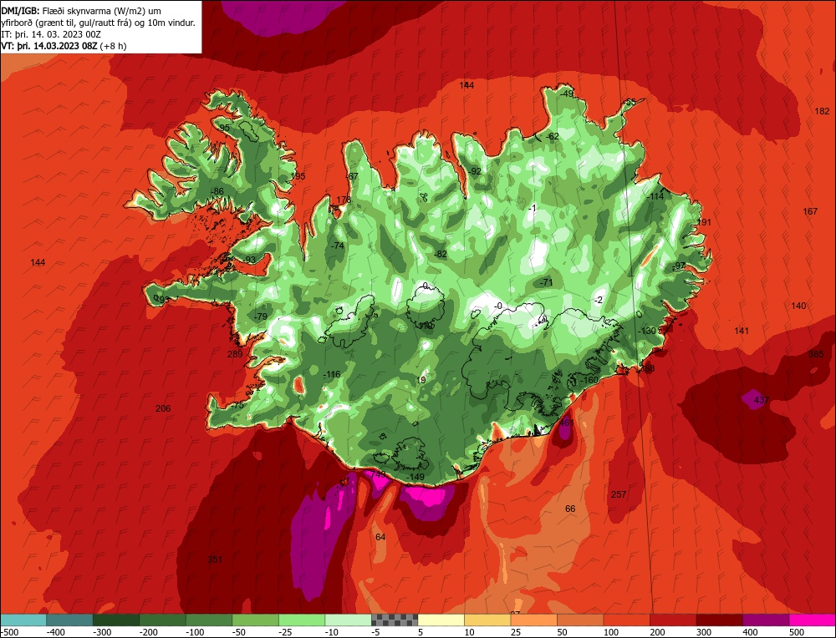Pick the green -100 to -50 legend swatch

tap(209, 620)
